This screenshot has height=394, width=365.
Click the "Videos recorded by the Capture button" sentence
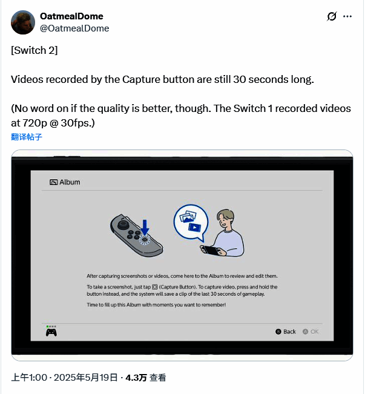click(x=162, y=80)
